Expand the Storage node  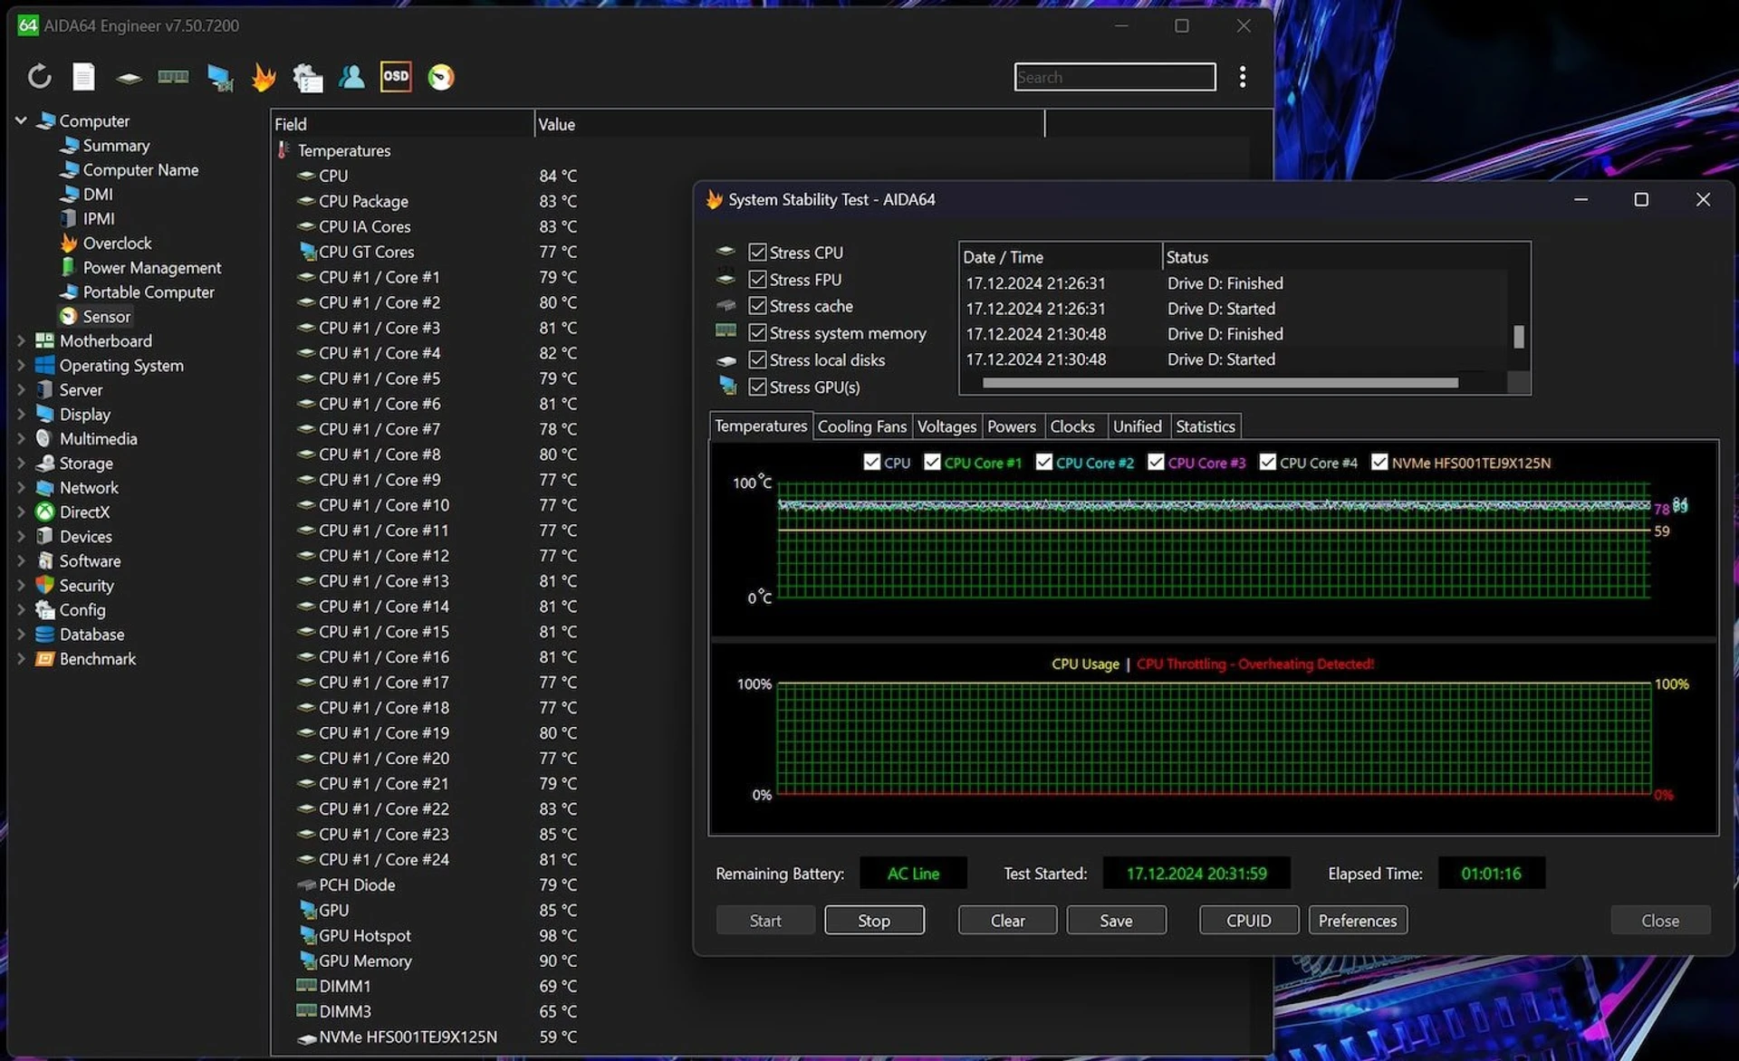point(21,464)
